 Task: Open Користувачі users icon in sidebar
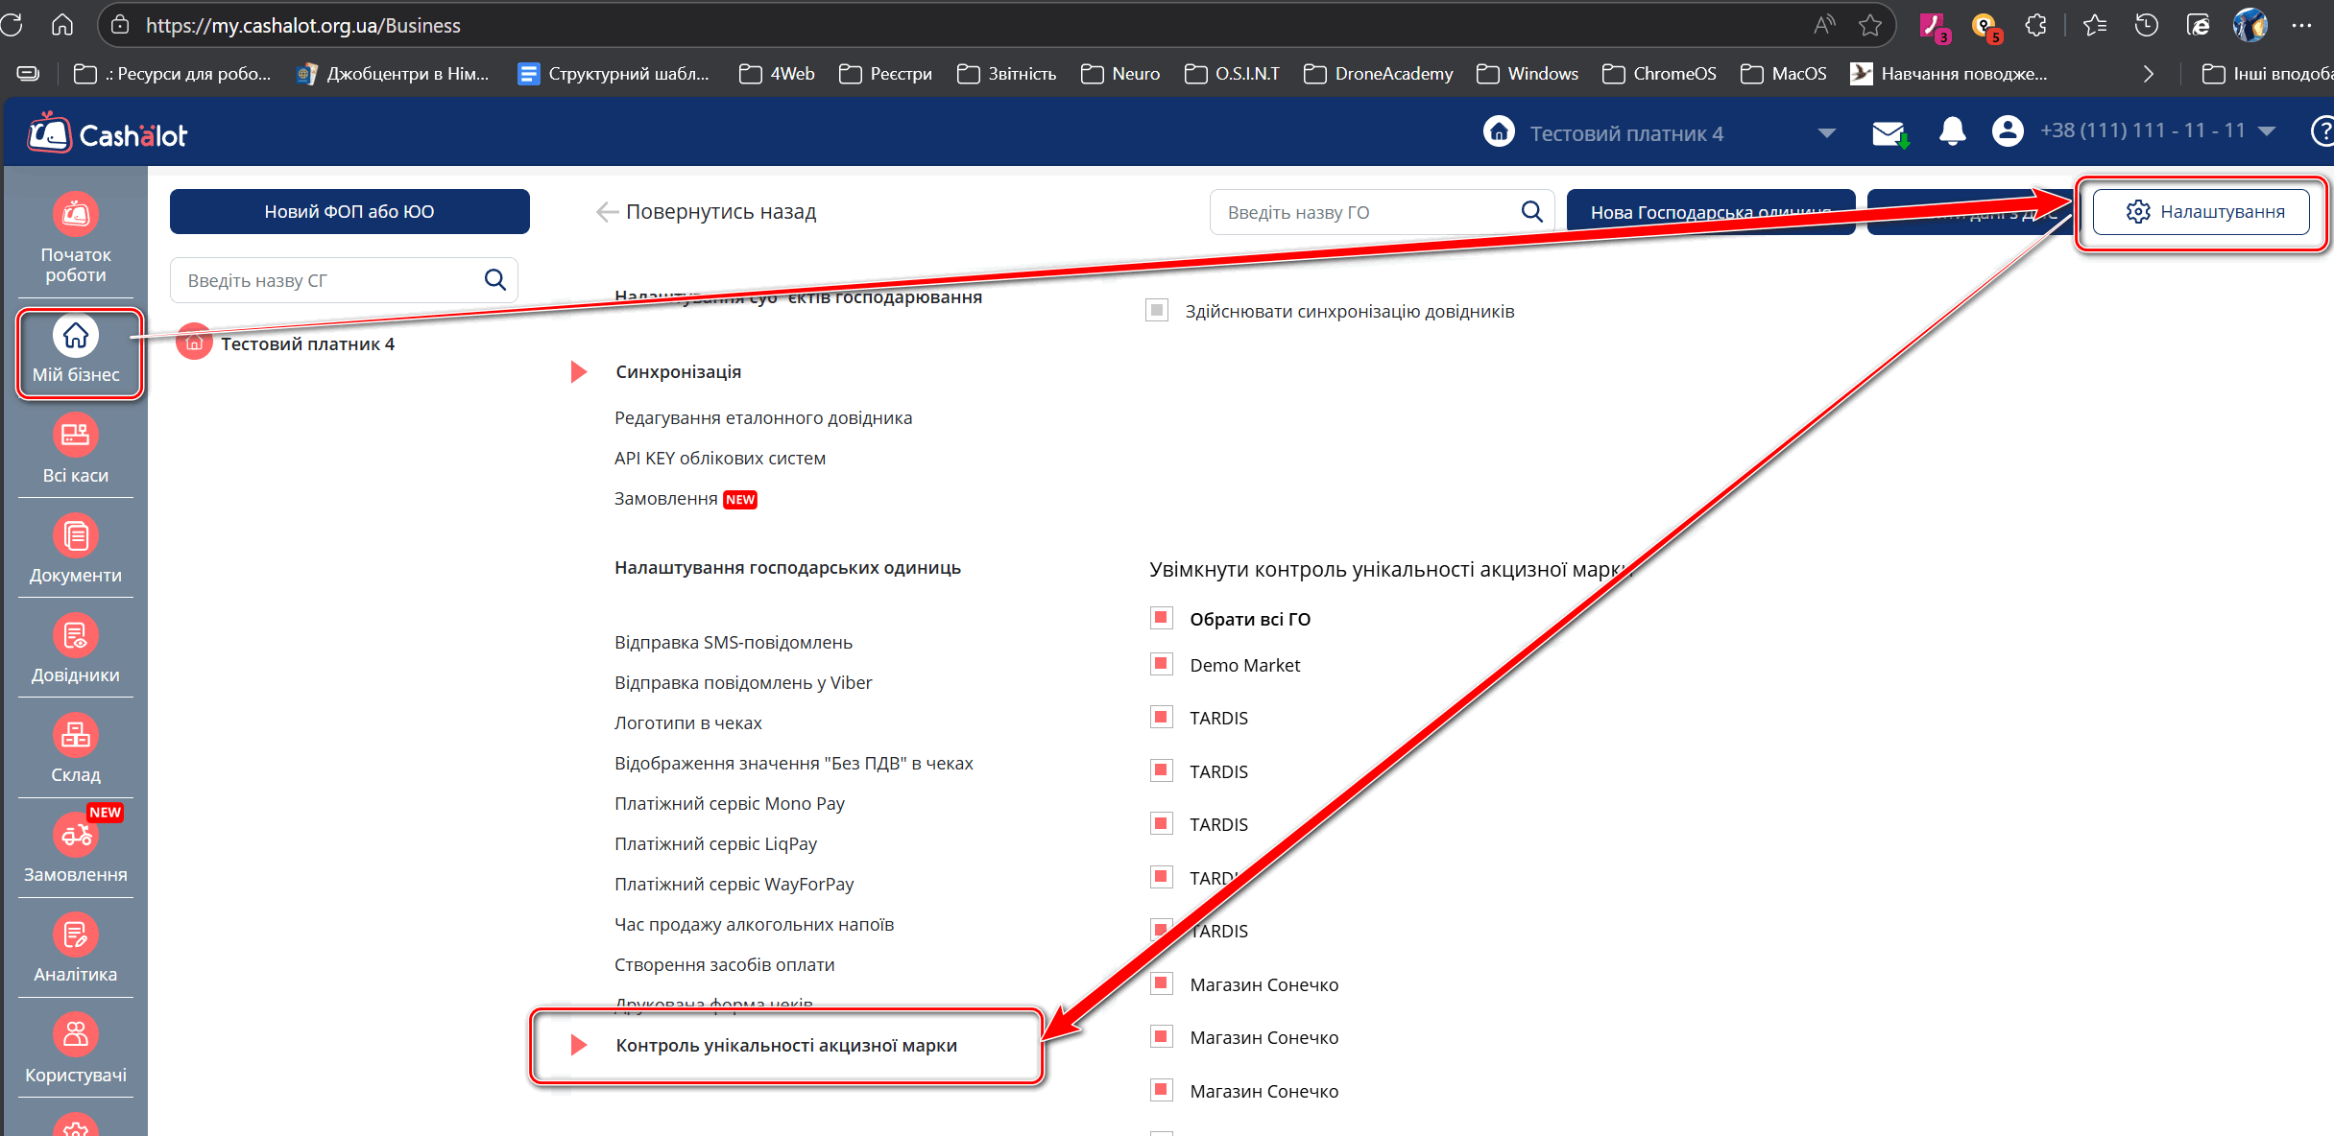[76, 1035]
